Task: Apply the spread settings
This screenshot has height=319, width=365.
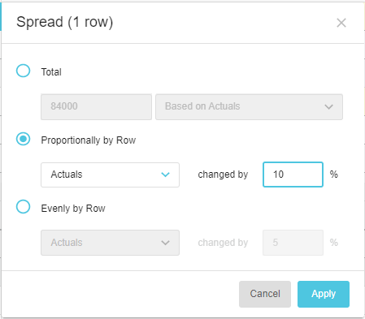Action: tap(324, 294)
